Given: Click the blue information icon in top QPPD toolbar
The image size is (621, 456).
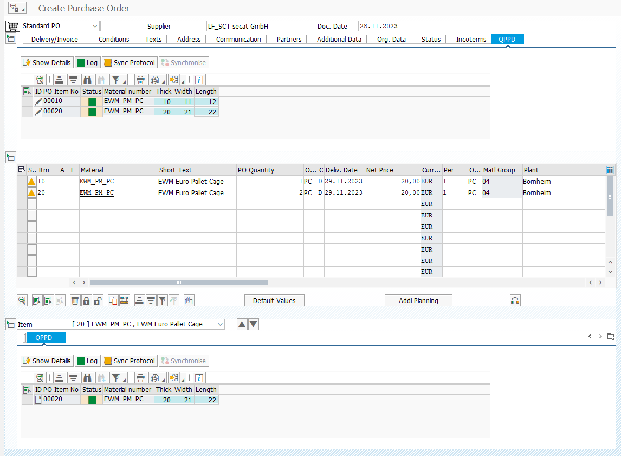Looking at the screenshot, I should pos(199,80).
